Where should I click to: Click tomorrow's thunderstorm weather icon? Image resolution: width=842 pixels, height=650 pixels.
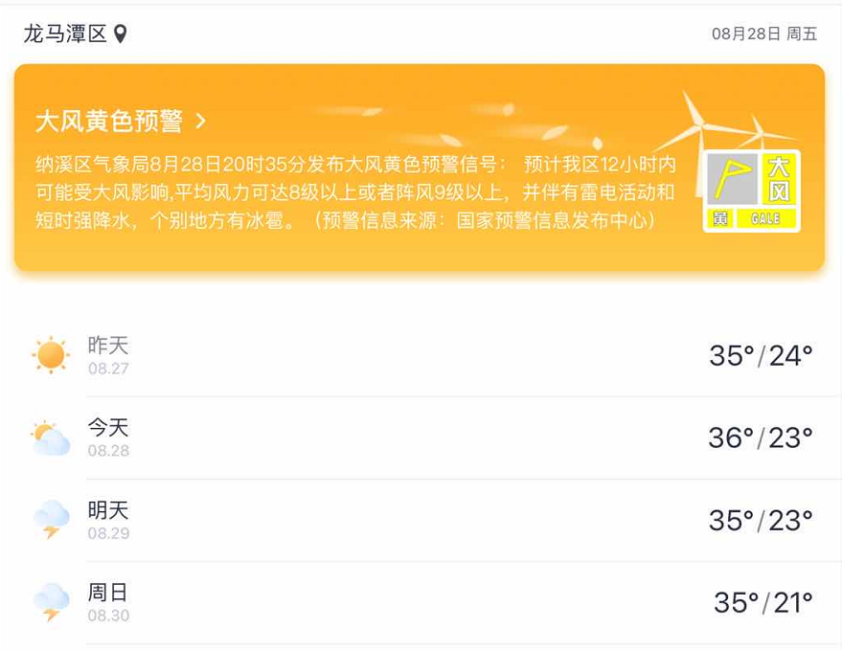click(51, 520)
